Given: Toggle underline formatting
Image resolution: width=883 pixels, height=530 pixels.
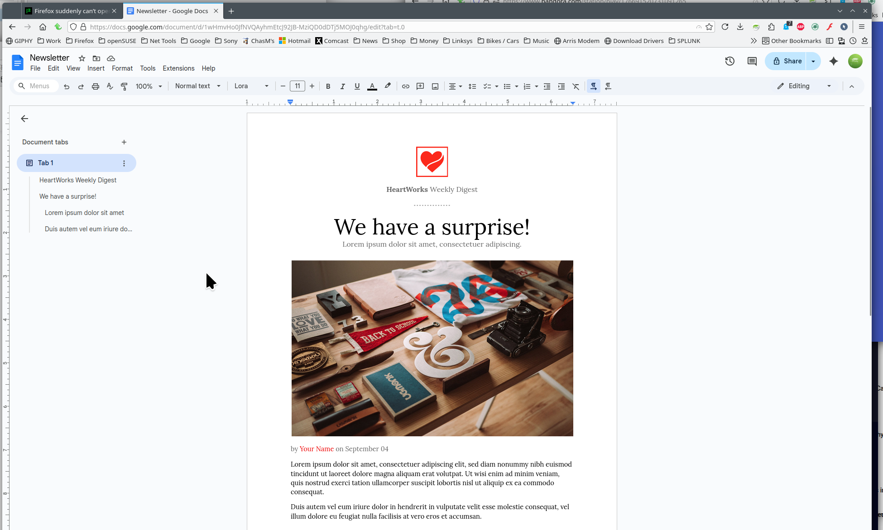Looking at the screenshot, I should pyautogui.click(x=357, y=86).
